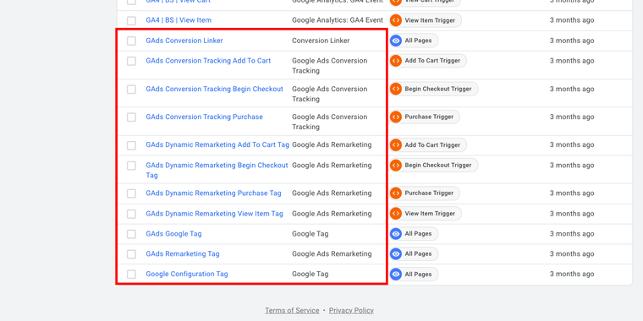This screenshot has height=321, width=643.
Task: Select checkbox for GAds Remarketing Tag
Action: coord(131,254)
